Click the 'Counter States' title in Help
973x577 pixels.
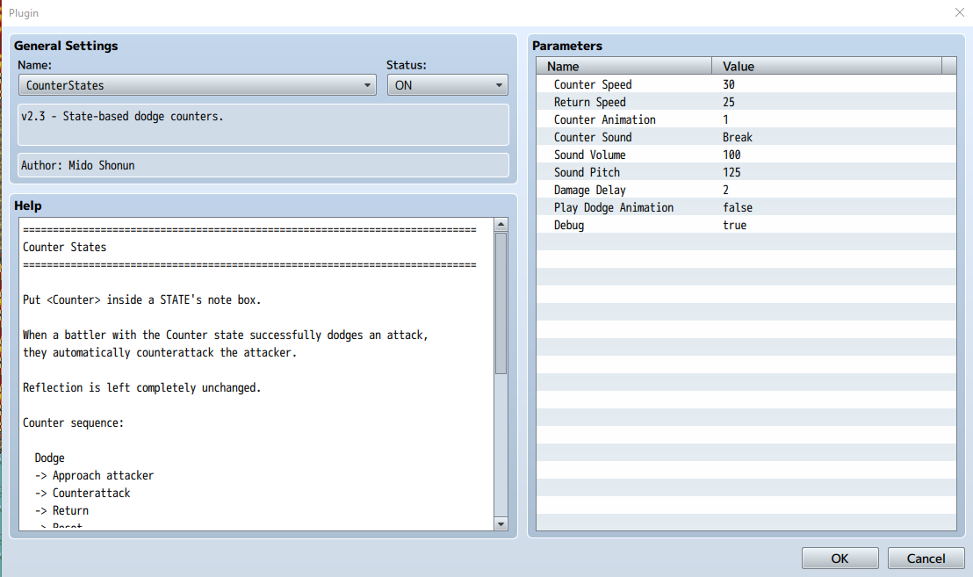[64, 247]
